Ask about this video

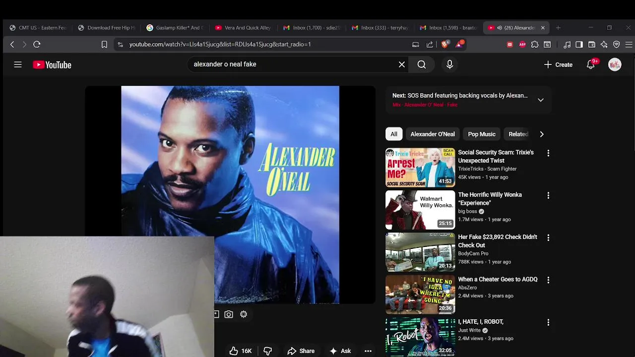point(340,351)
